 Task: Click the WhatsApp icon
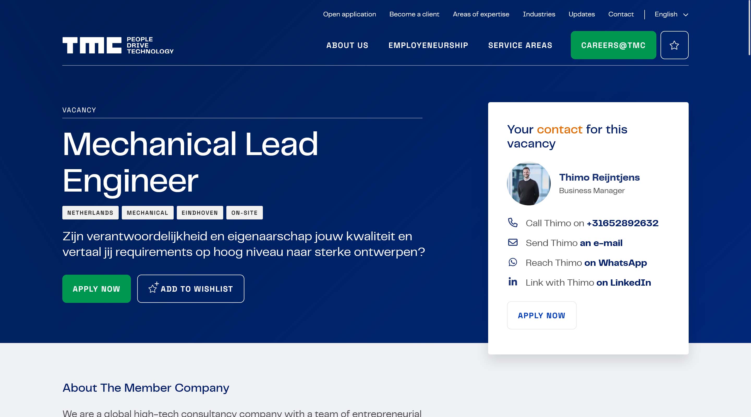coord(512,262)
